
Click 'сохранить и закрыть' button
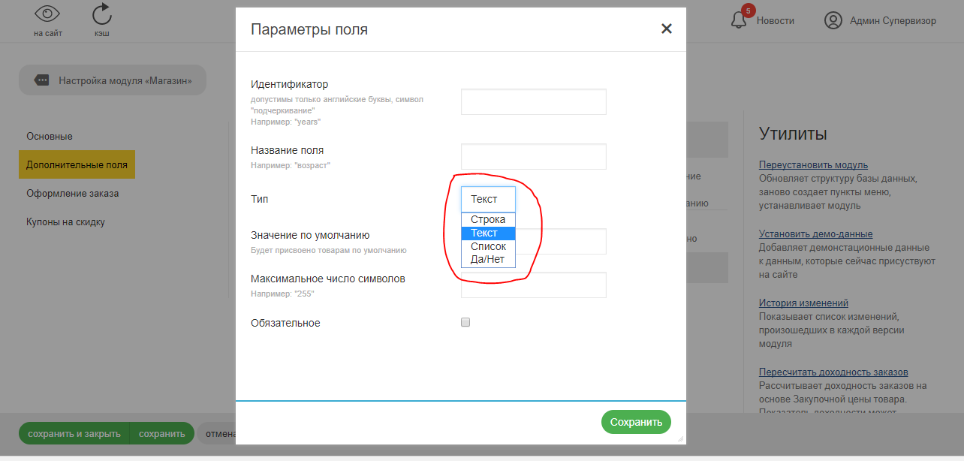coord(74,434)
